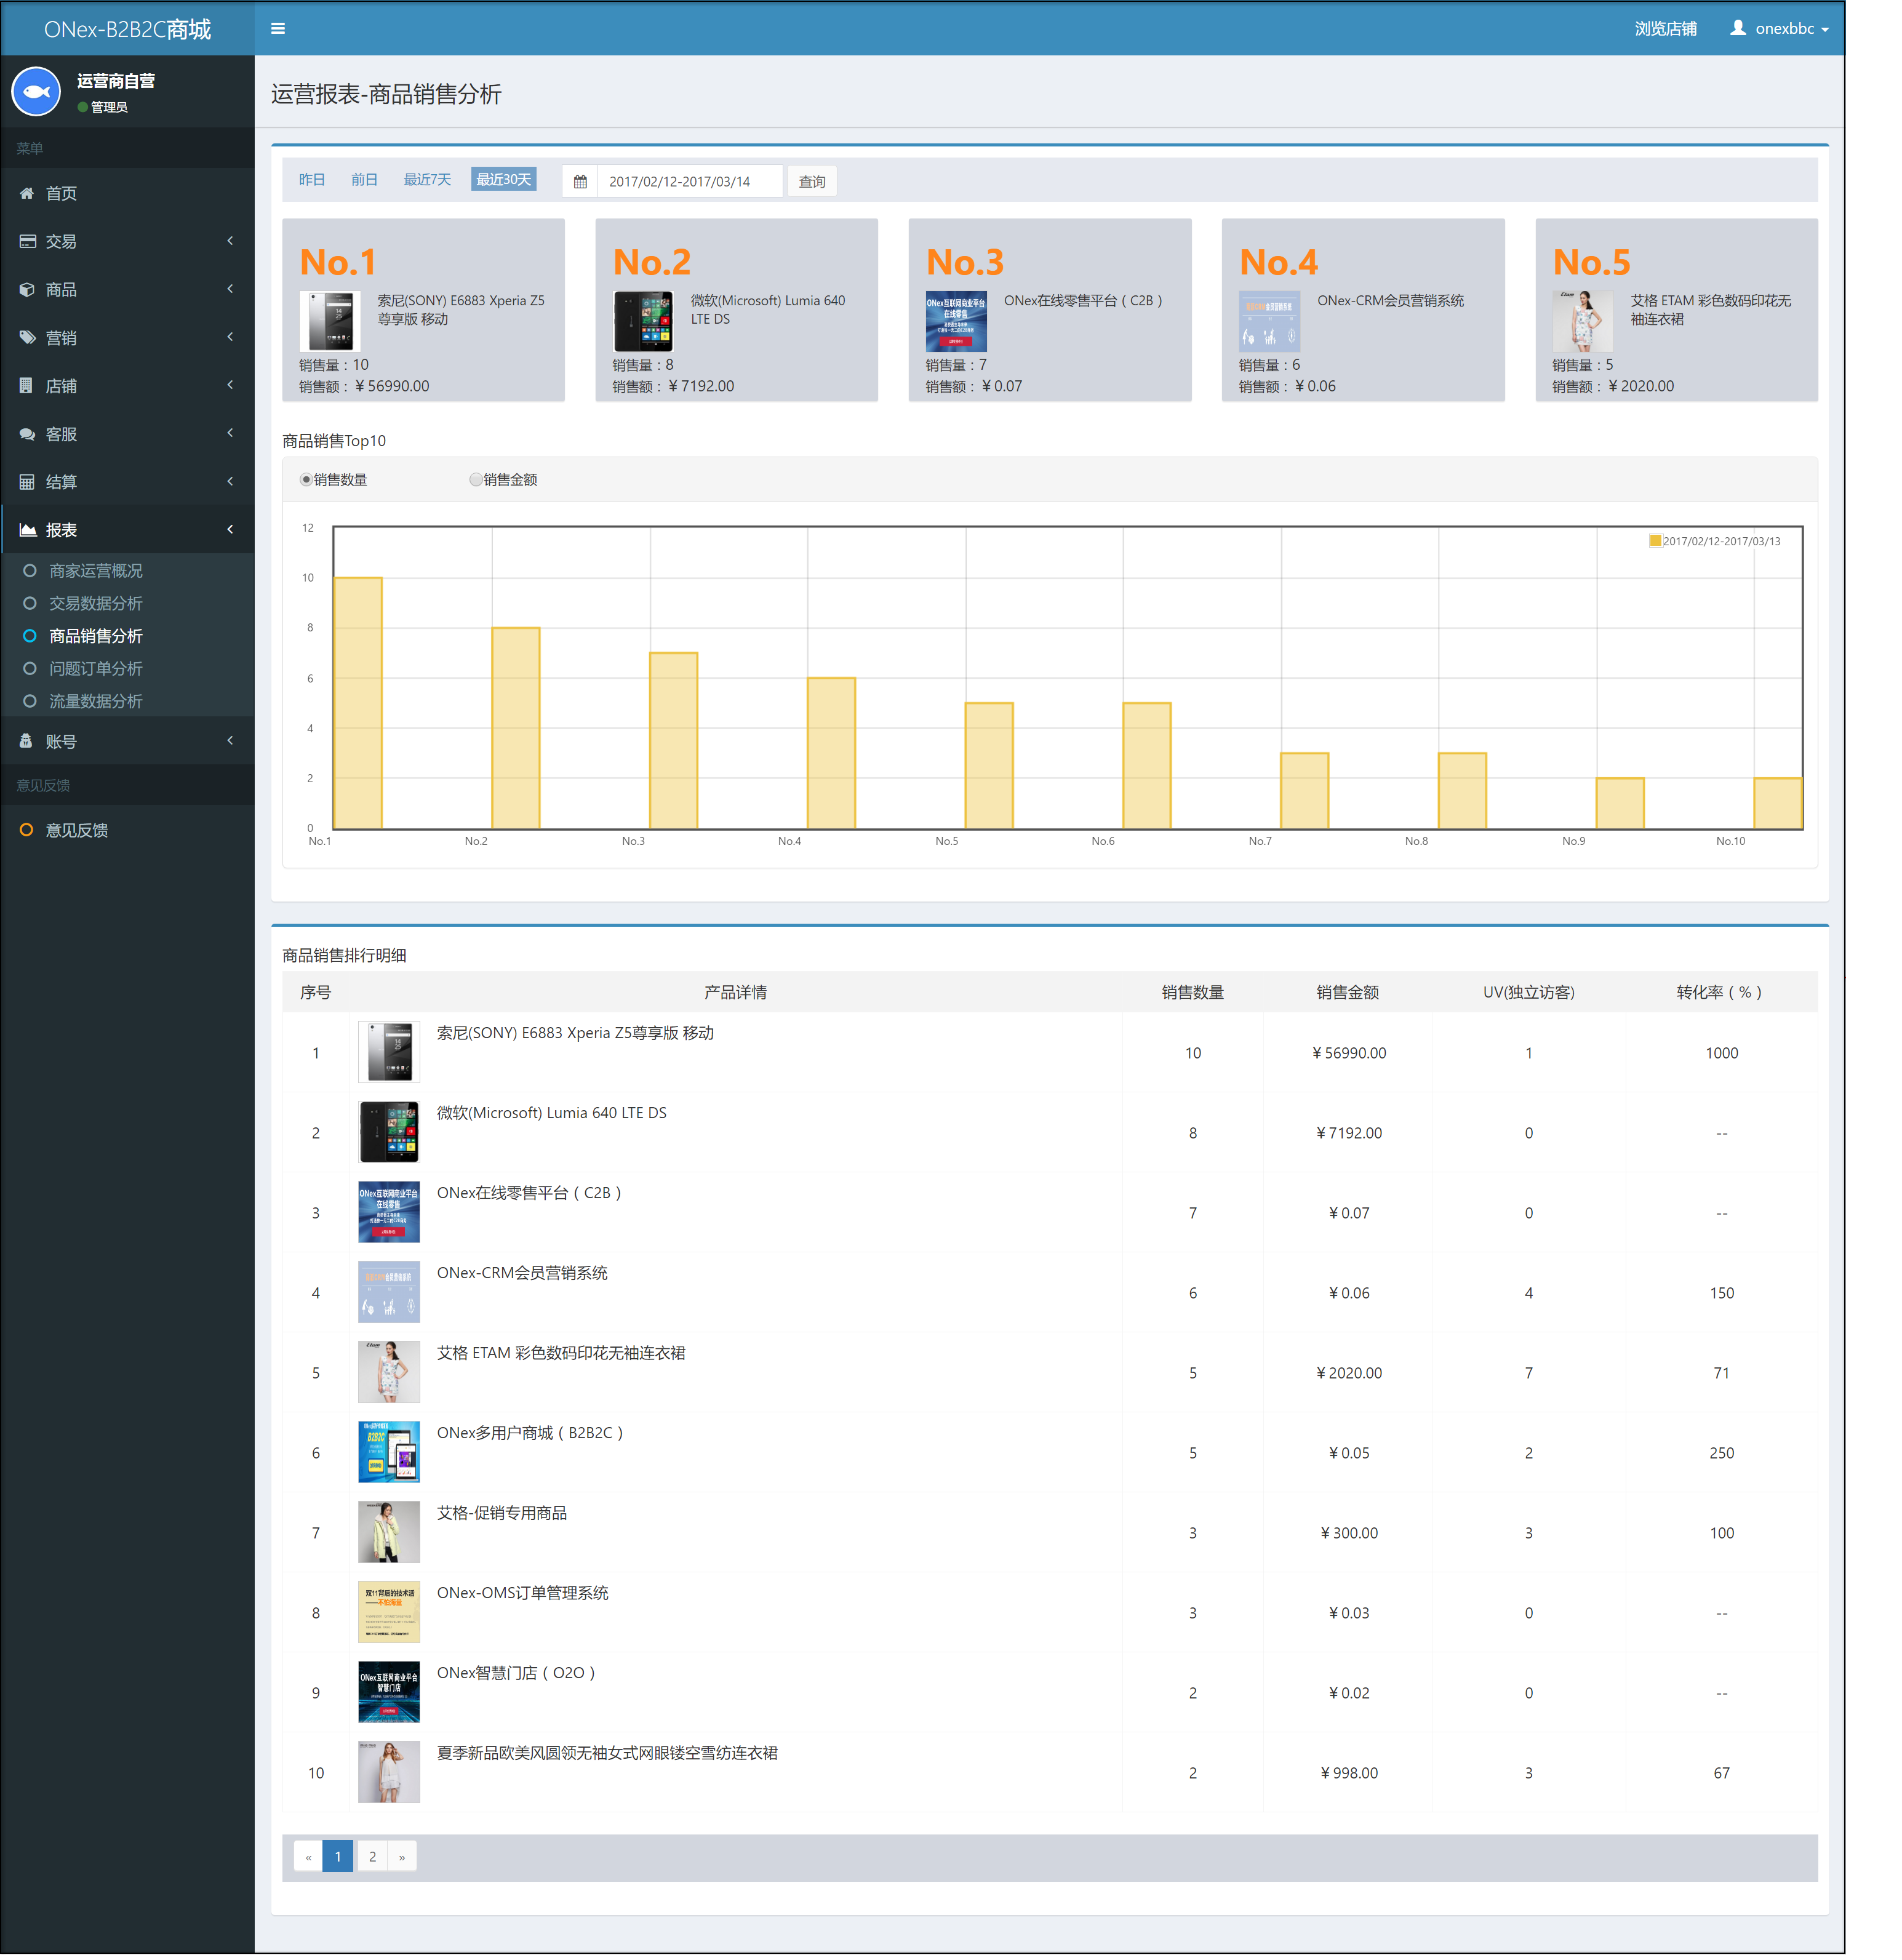Image resolution: width=1902 pixels, height=1960 pixels.
Task: Click 艾格 ETAM dress thumbnail in No.5 card
Action: click(x=1582, y=321)
